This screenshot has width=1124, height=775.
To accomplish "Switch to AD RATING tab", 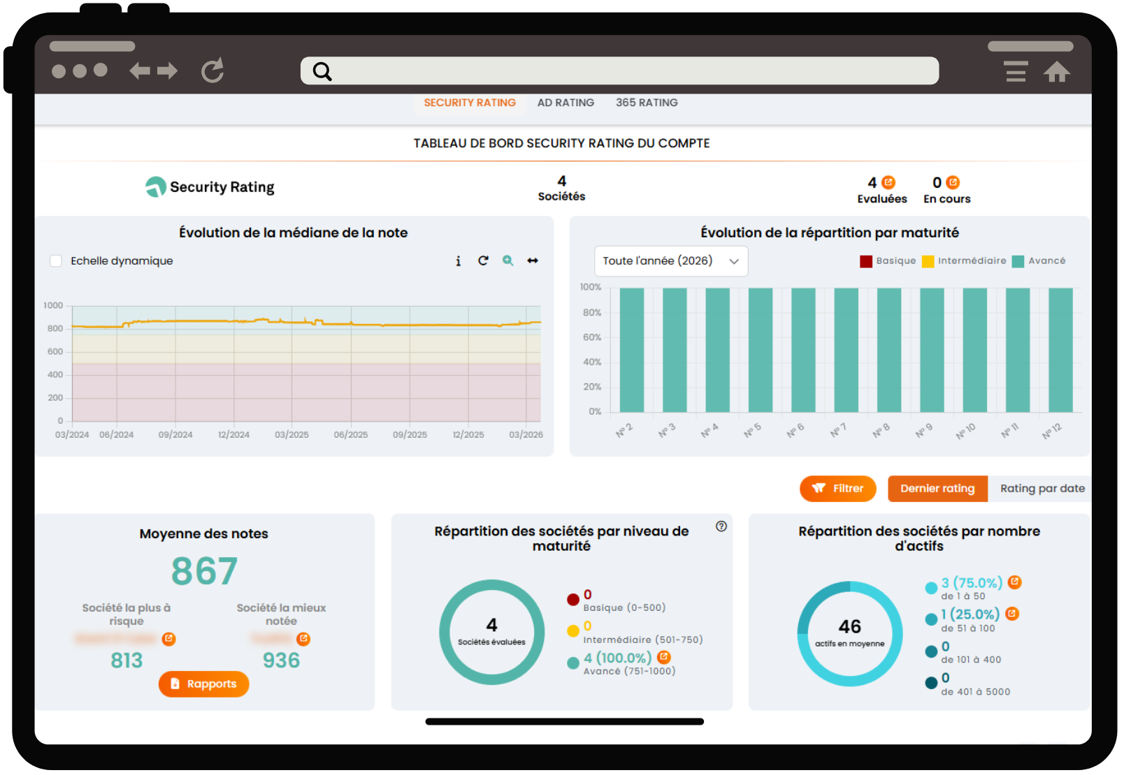I will click(x=565, y=103).
